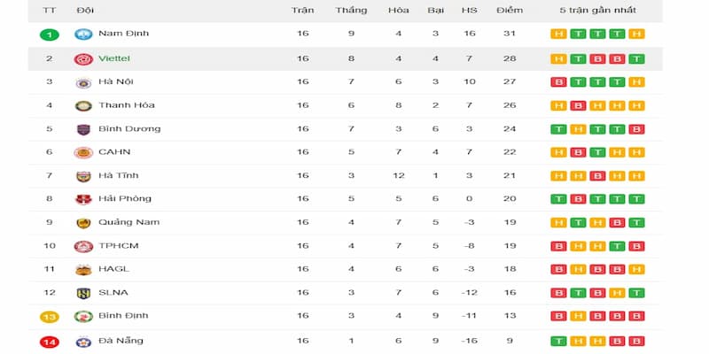Click the HS column header
The image size is (709, 354).
click(x=470, y=10)
